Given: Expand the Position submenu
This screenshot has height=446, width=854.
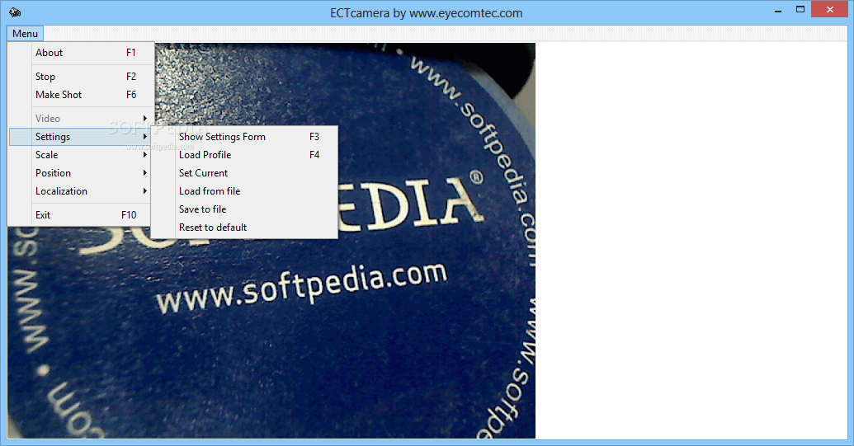Looking at the screenshot, I should [x=81, y=173].
